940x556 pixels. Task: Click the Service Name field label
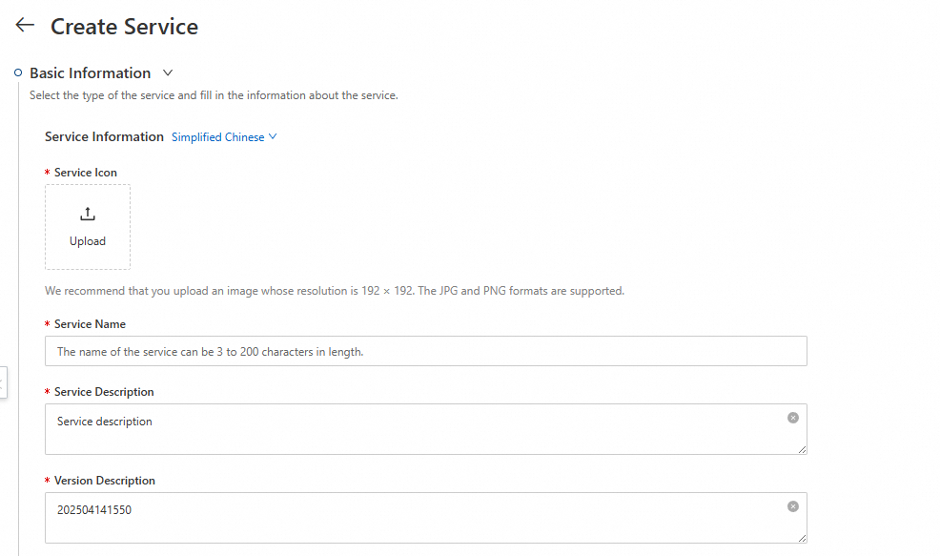[x=90, y=324]
